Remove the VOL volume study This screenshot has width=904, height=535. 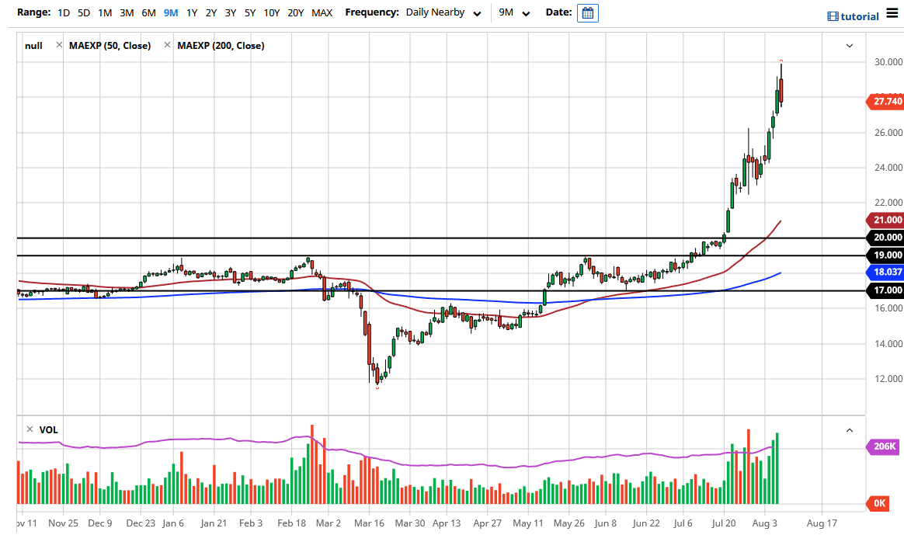[x=30, y=429]
